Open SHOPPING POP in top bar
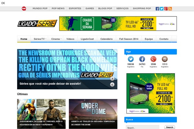 142,8
